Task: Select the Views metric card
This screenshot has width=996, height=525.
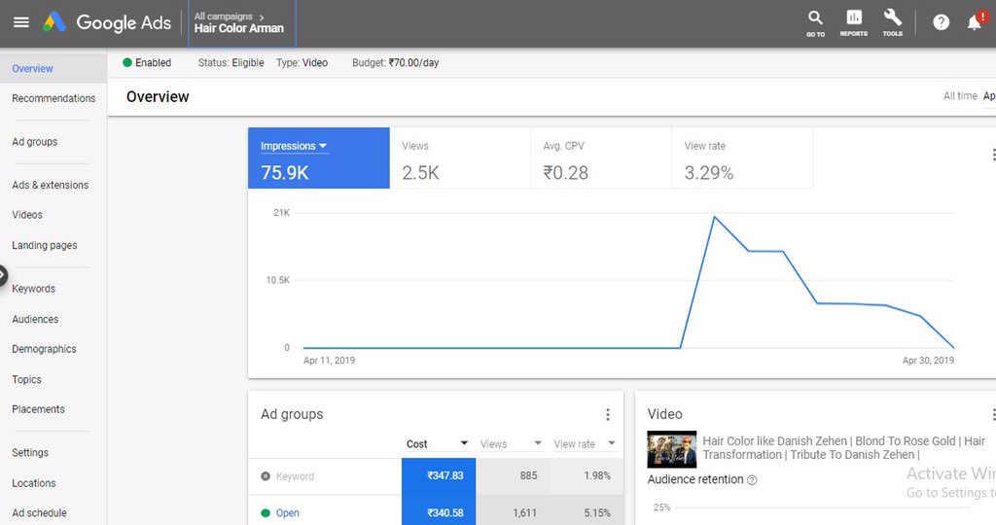Action: (x=460, y=158)
